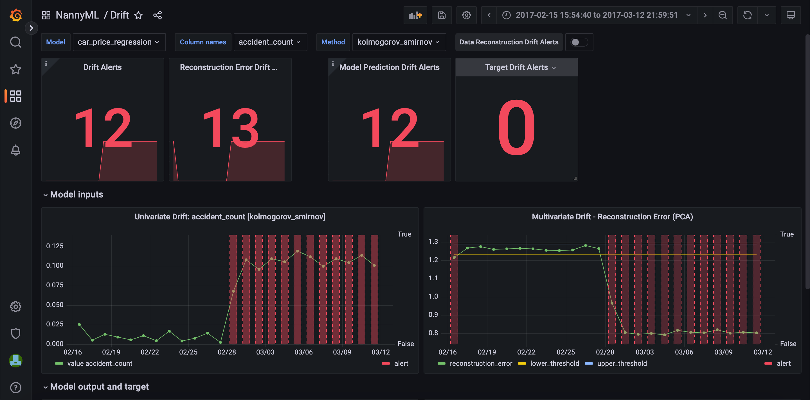Refresh the dashboard data
Image resolution: width=810 pixels, height=400 pixels.
point(748,15)
